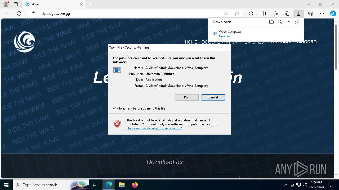Open HOME in site navigation
Screen dimensions: 339x190
[191, 42]
